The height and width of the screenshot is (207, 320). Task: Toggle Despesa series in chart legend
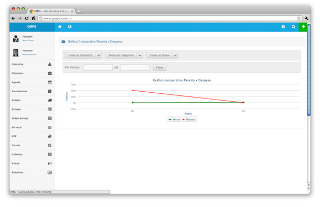coord(189,119)
